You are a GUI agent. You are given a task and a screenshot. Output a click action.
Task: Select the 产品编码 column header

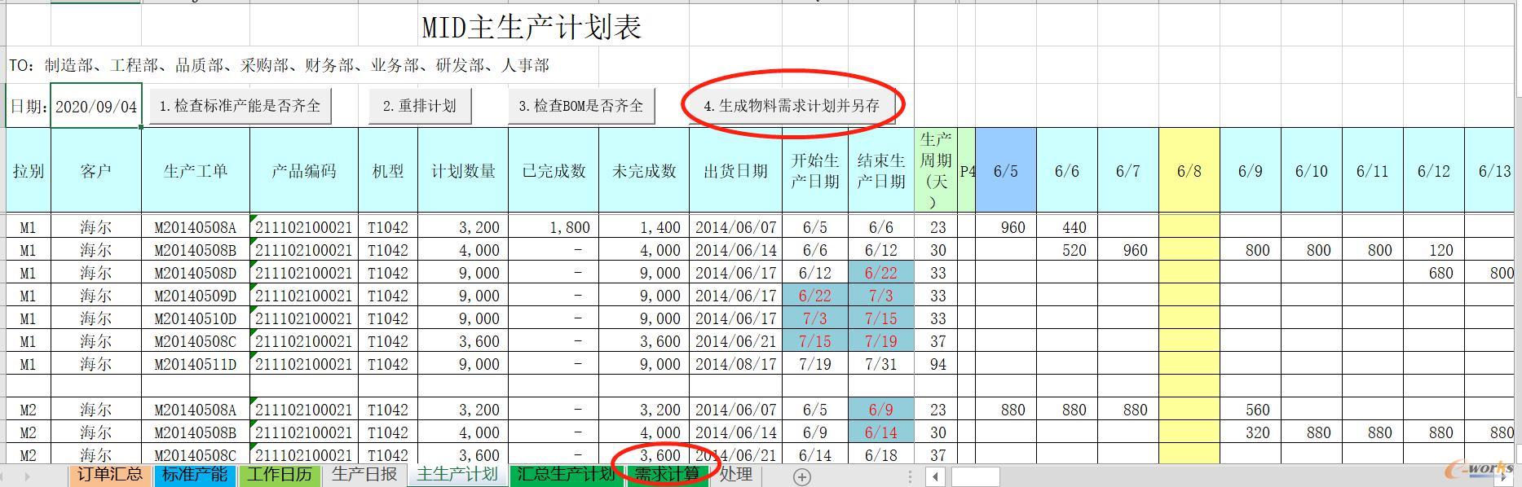[x=304, y=171]
